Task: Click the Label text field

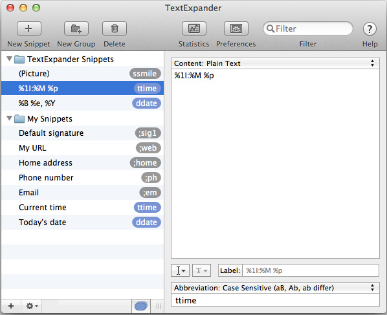Action: tap(311, 270)
